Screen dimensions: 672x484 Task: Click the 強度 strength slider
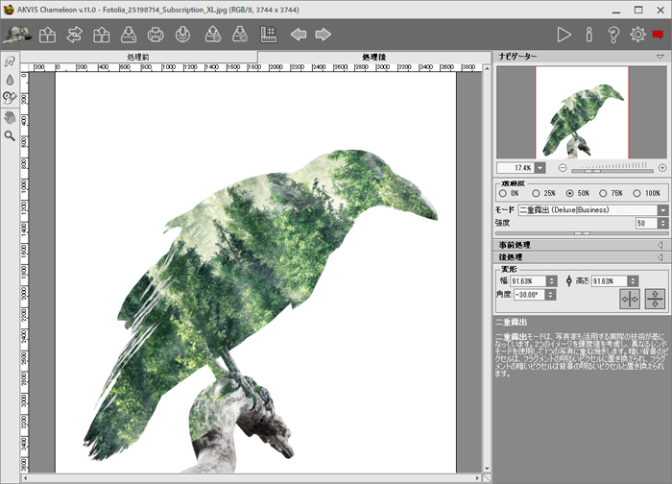[x=582, y=233]
